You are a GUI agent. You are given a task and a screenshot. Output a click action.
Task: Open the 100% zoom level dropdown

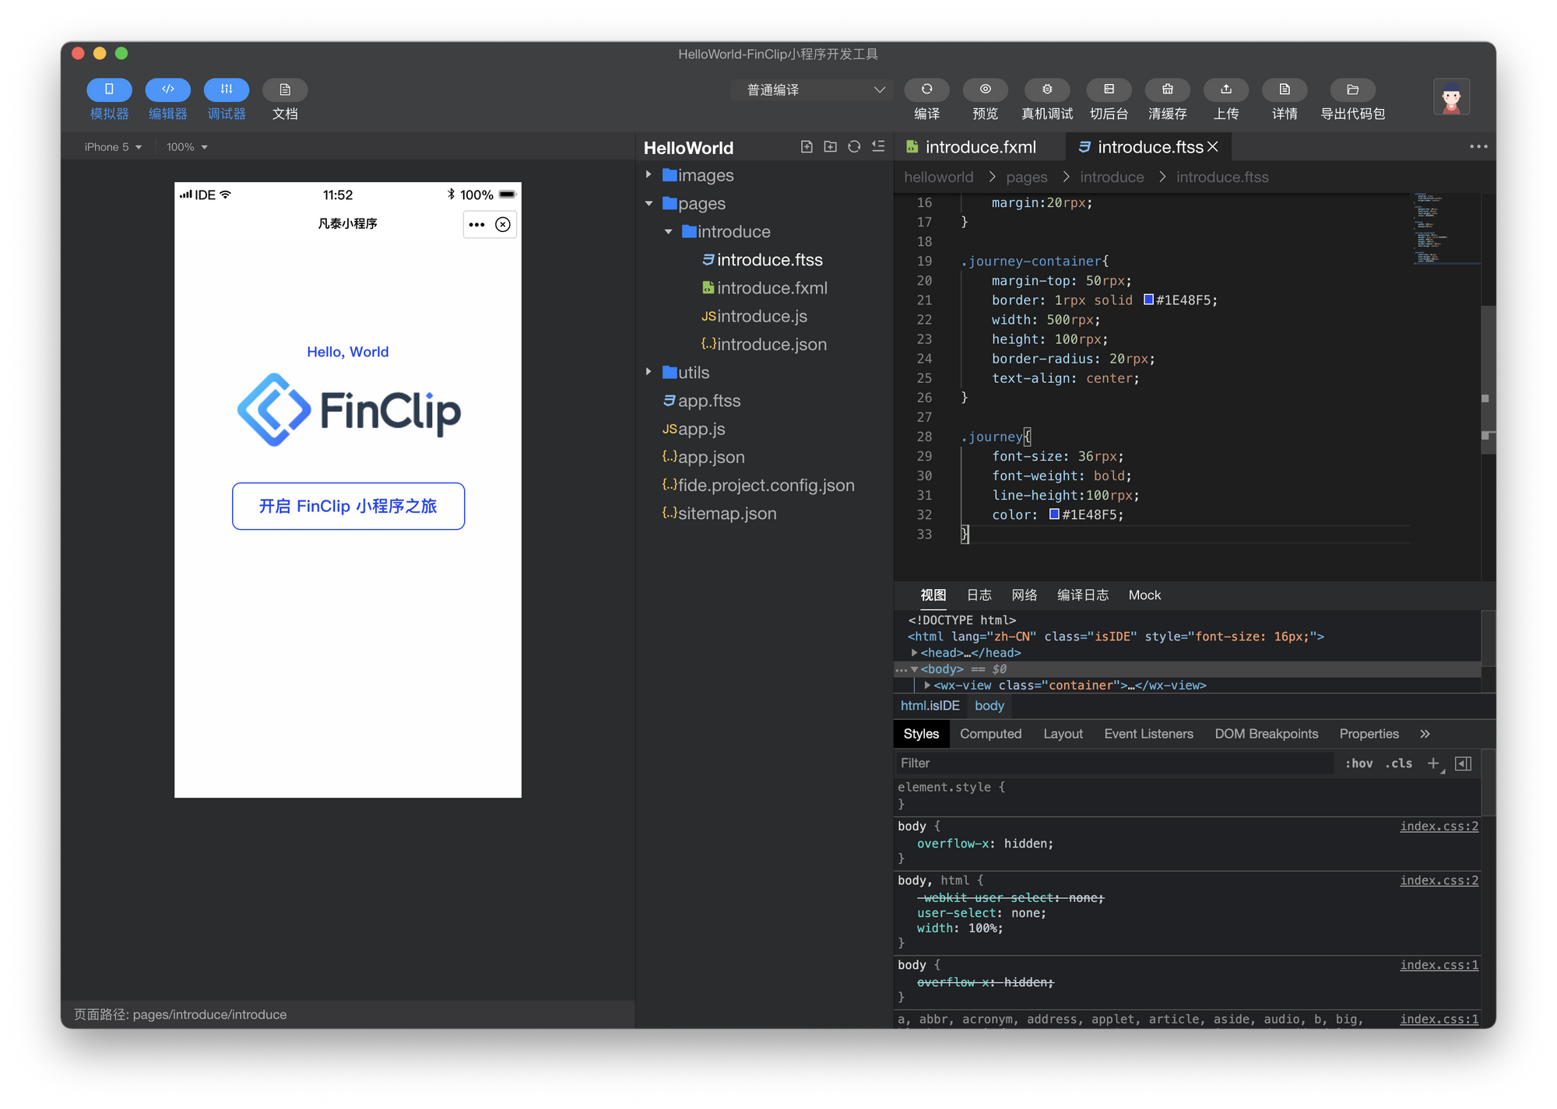[187, 147]
